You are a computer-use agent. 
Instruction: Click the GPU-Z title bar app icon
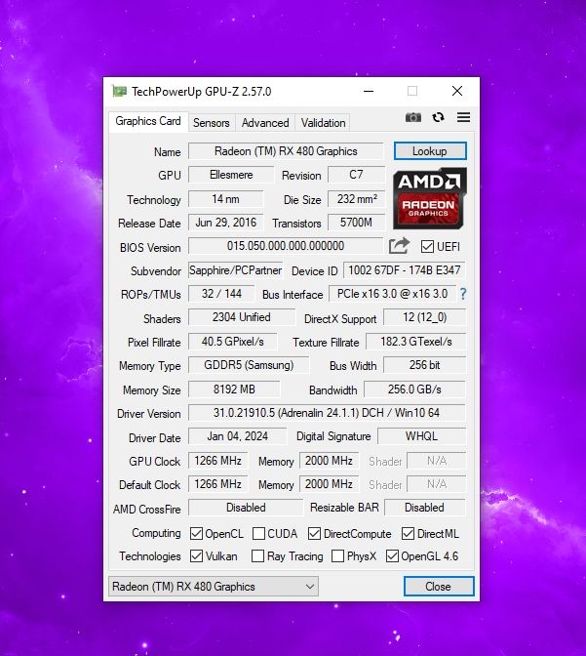tap(119, 91)
